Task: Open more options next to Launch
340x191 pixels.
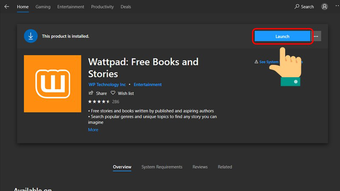Action: tap(316, 36)
